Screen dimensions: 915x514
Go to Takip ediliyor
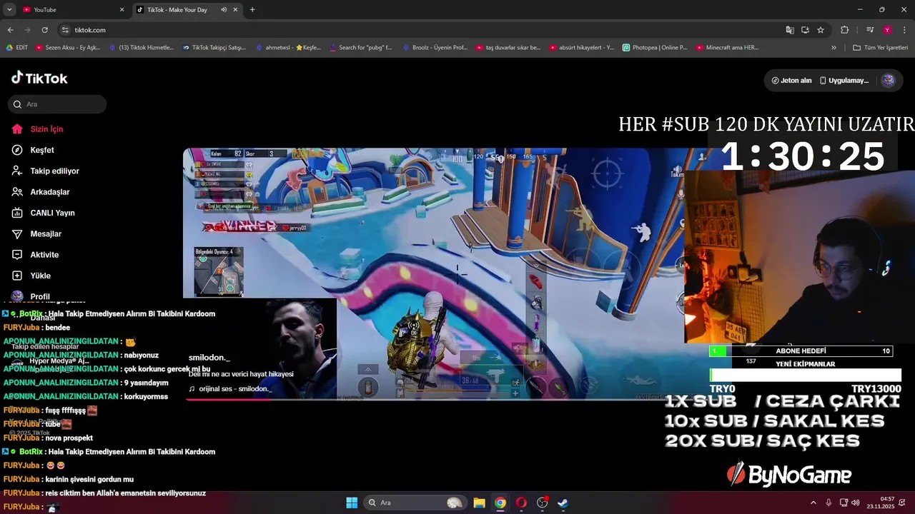click(x=54, y=171)
